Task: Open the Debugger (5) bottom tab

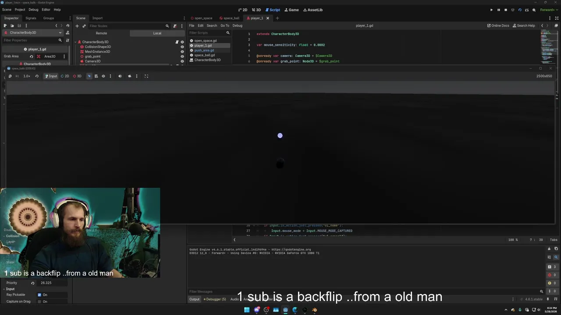Action: (x=215, y=299)
